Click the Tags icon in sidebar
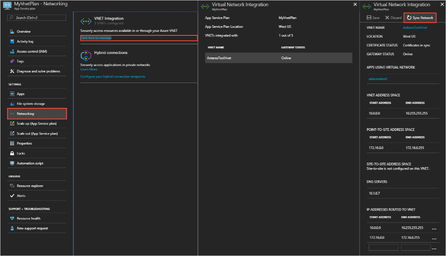The image size is (446, 256). click(x=12, y=61)
